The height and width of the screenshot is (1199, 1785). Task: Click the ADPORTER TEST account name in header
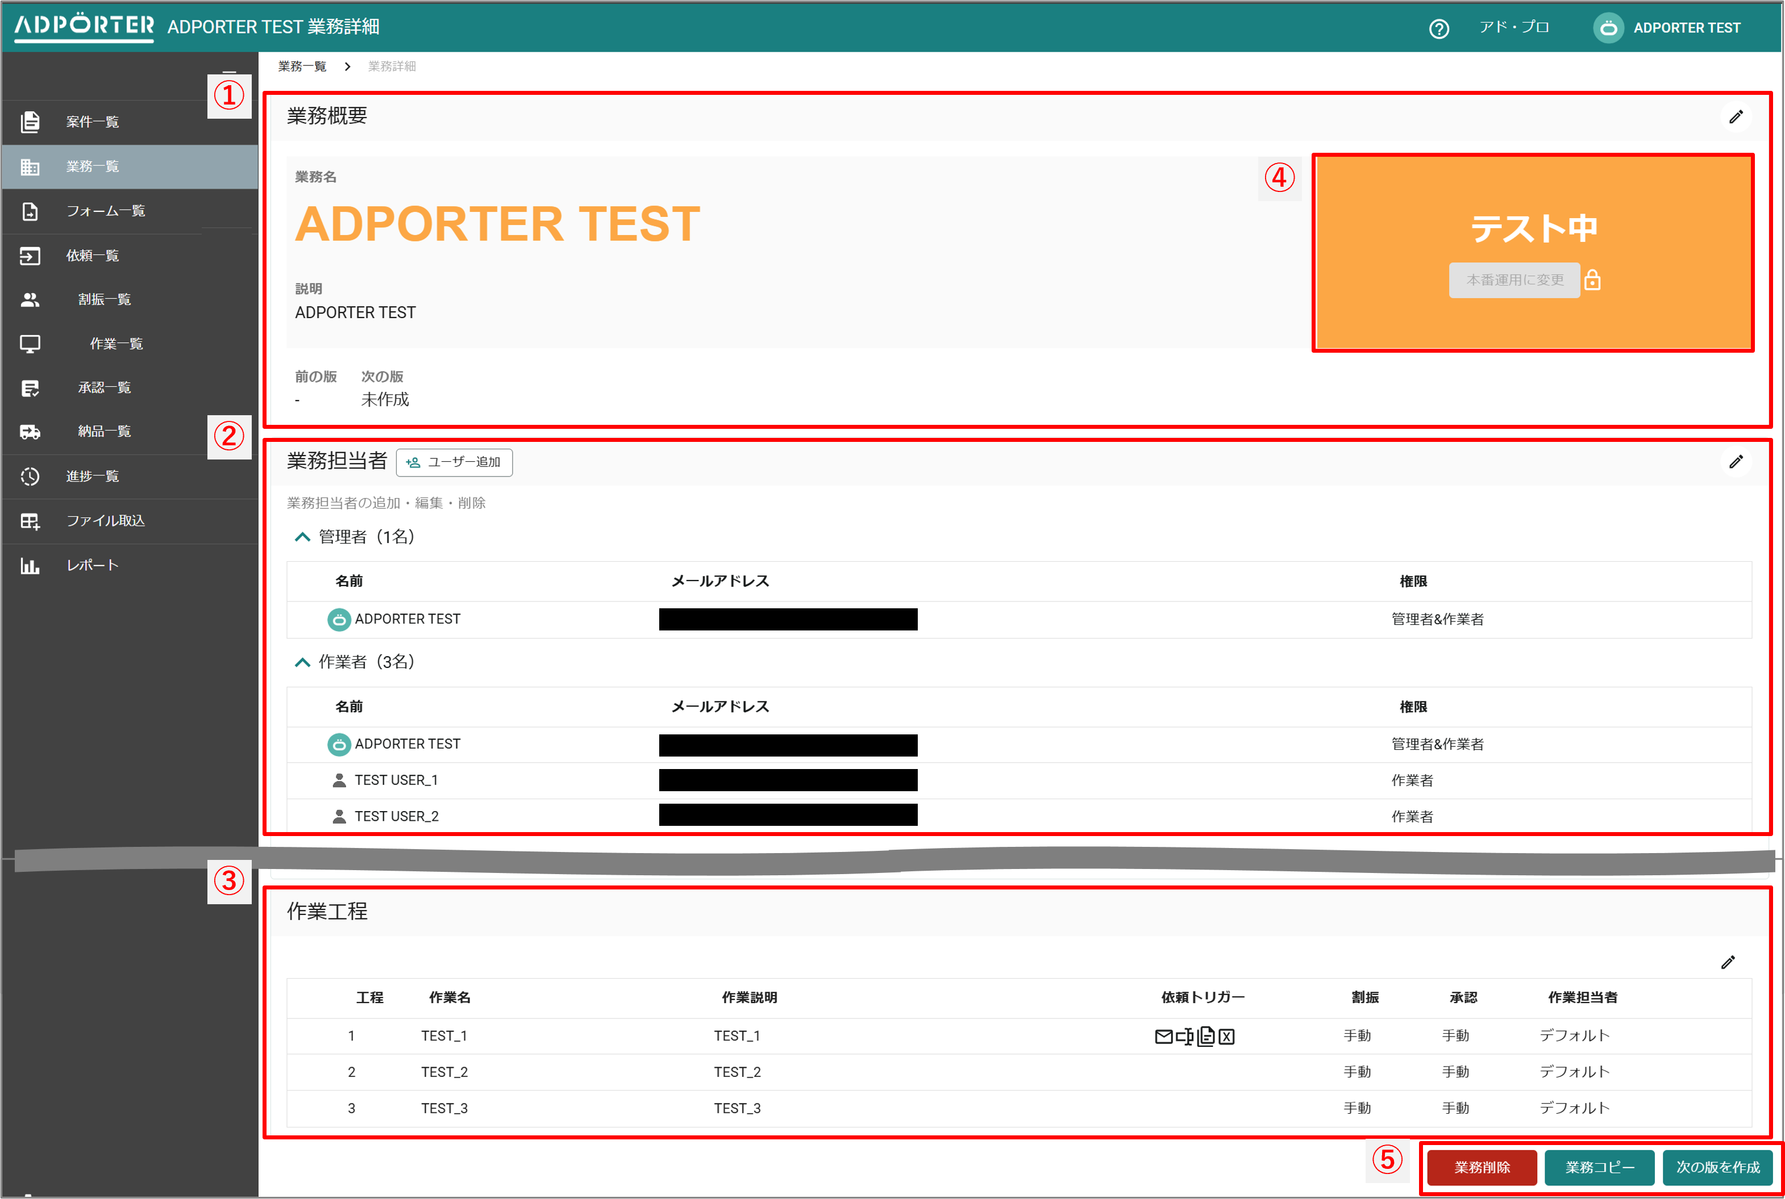1686,28
